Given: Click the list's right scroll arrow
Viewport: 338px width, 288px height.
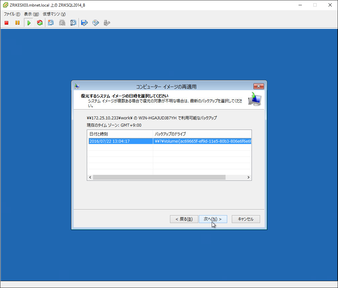Looking at the screenshot, I should pyautogui.click(x=249, y=177).
